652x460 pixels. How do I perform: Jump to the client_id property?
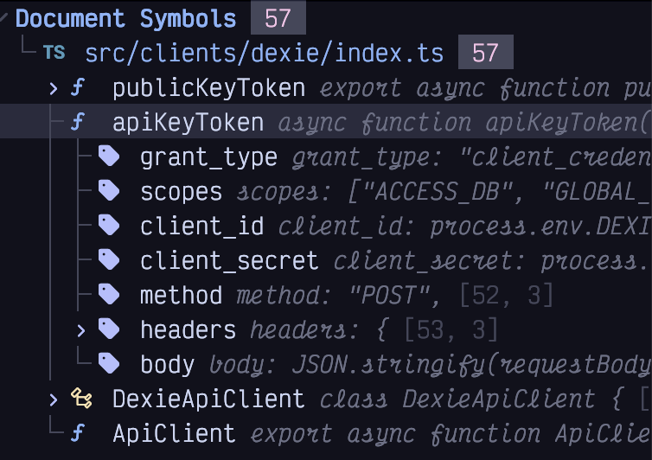[202, 227]
